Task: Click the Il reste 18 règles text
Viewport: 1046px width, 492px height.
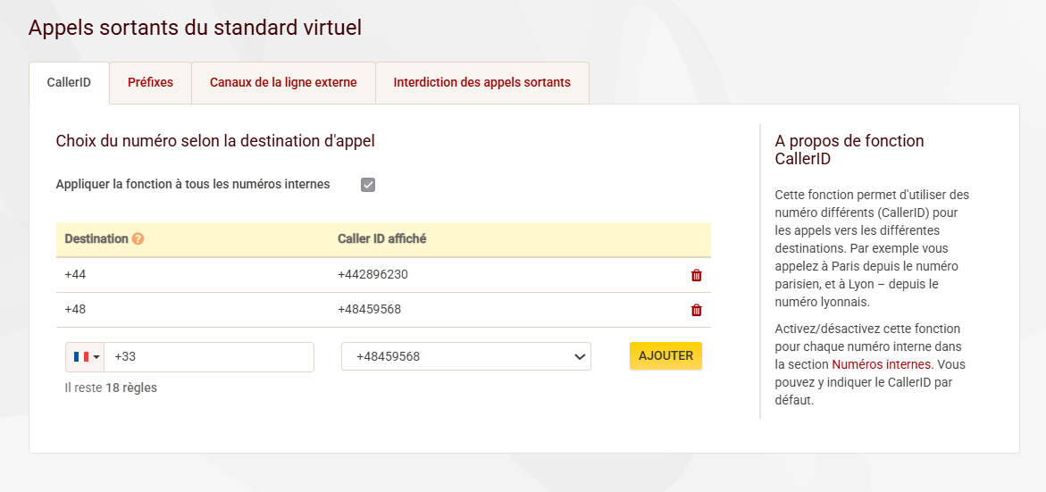Action: [x=111, y=388]
